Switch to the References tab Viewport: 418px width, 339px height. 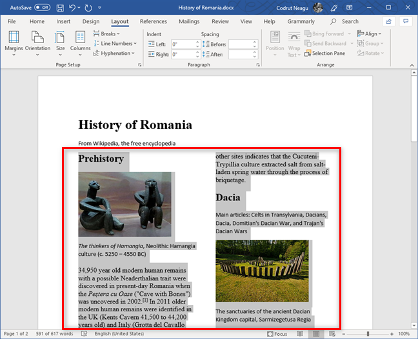(x=154, y=21)
